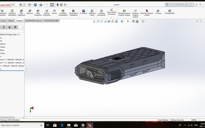This screenshot has width=205, height=128.
Task: Open Compare Documents
Action: click(x=102, y=13)
